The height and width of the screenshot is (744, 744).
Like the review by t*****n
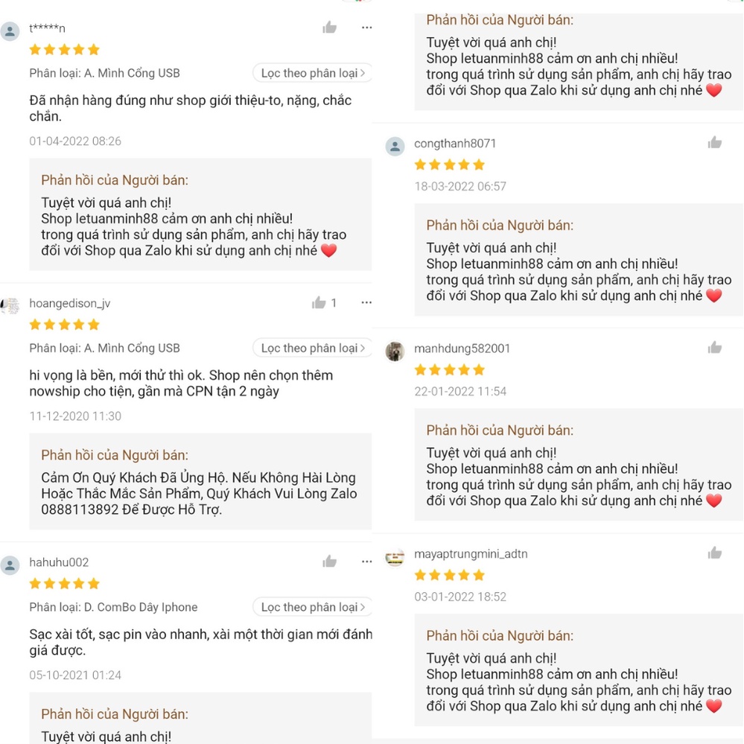tap(329, 28)
